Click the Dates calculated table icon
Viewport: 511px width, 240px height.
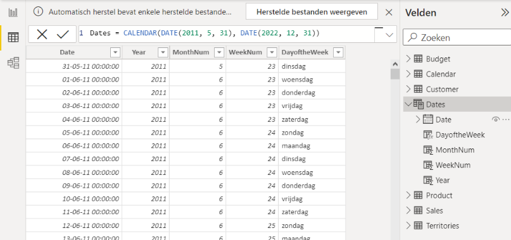tap(419, 104)
